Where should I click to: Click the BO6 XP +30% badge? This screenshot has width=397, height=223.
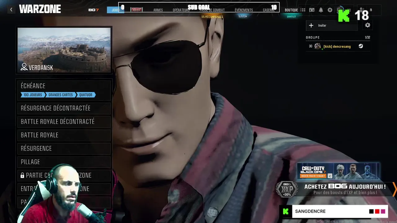287,189
